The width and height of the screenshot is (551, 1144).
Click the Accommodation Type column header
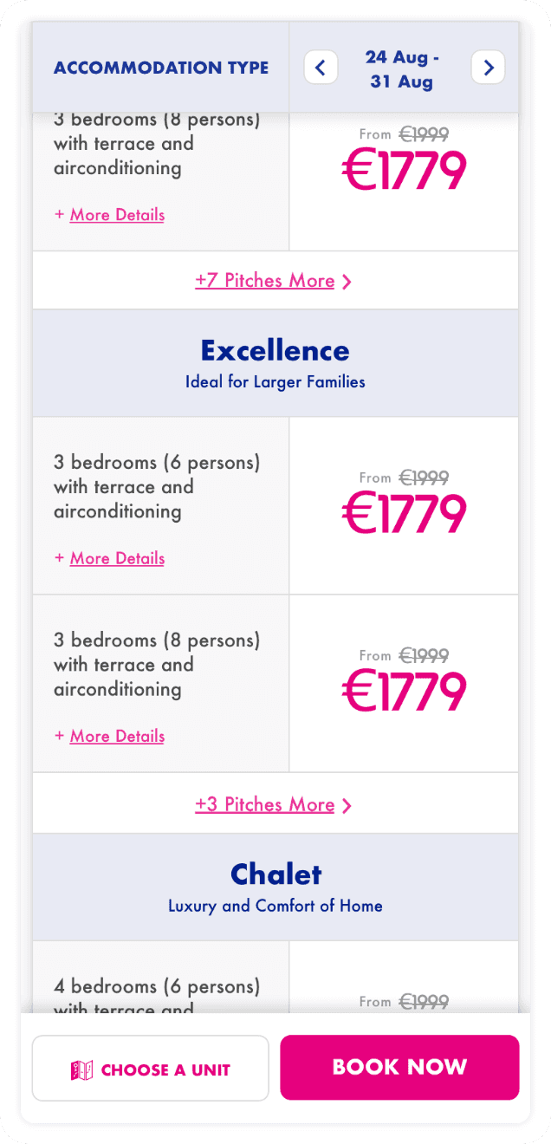tap(161, 68)
